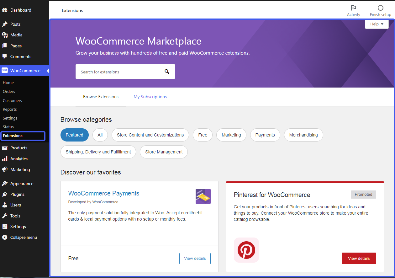Open Activity flag icon panel

coord(353,8)
